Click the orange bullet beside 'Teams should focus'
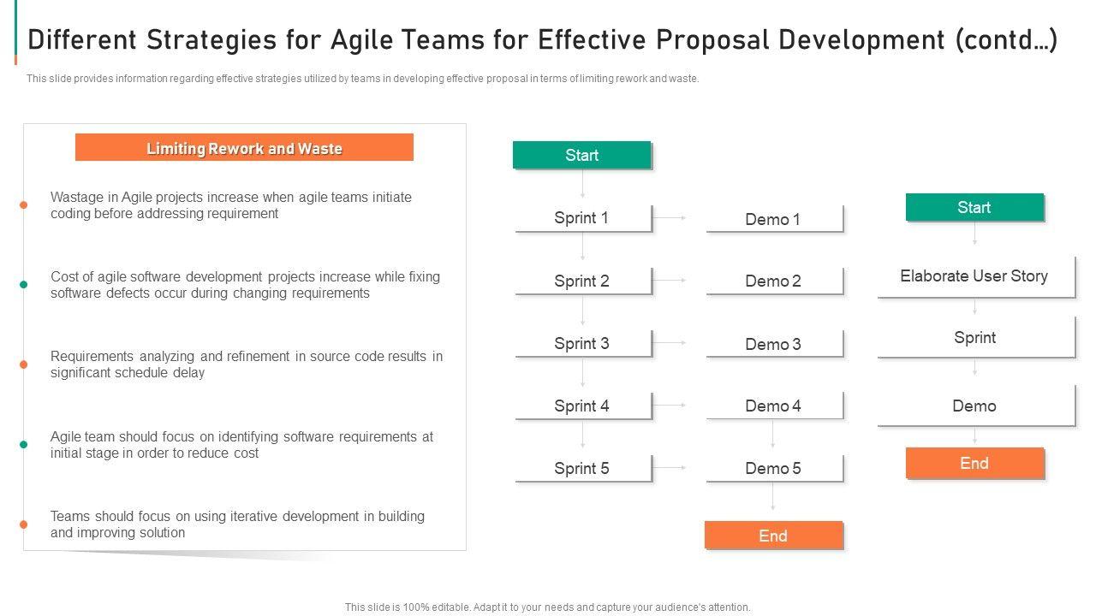 click(x=24, y=524)
